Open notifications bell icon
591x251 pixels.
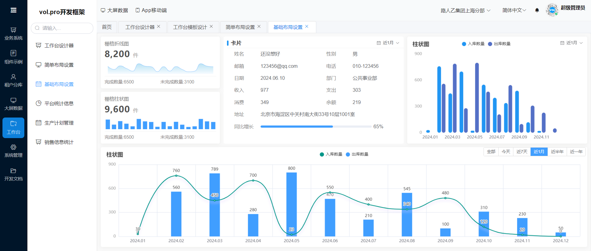[537, 10]
